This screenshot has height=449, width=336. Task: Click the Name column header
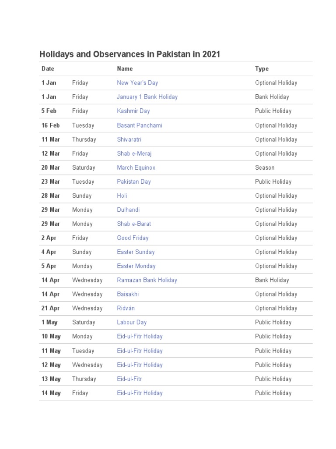pos(125,69)
